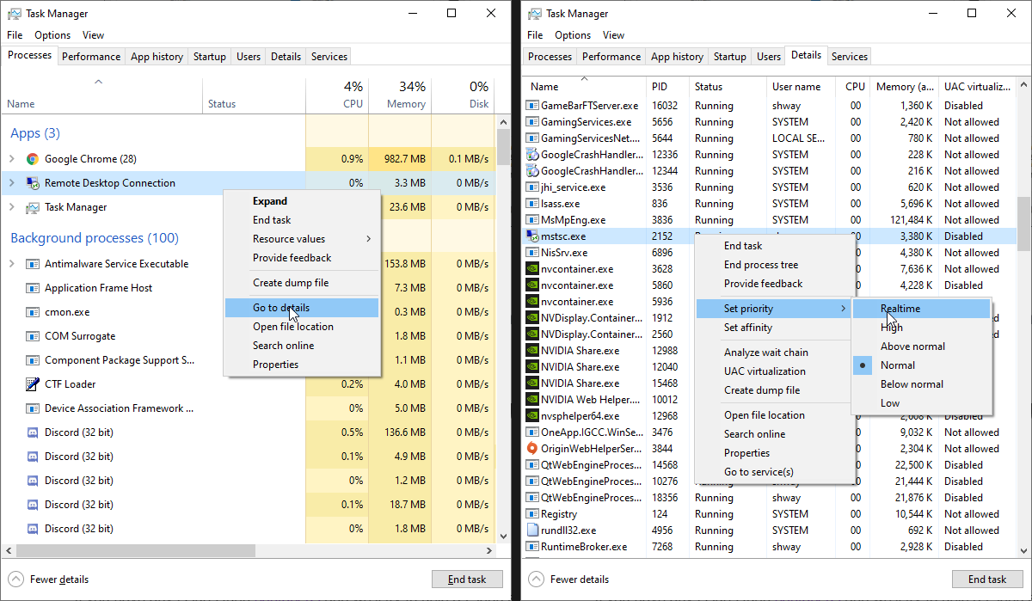
Task: Click the Application Frame Host icon
Action: [33, 288]
